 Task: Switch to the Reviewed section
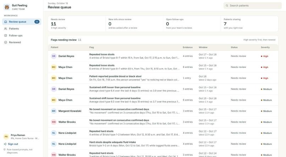tap(22, 42)
